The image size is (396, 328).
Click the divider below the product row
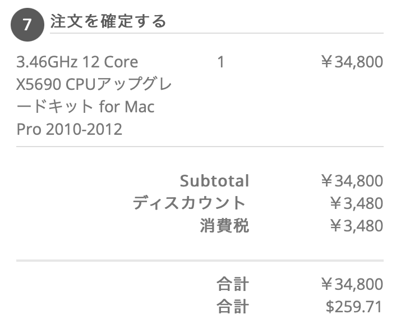(x=200, y=147)
